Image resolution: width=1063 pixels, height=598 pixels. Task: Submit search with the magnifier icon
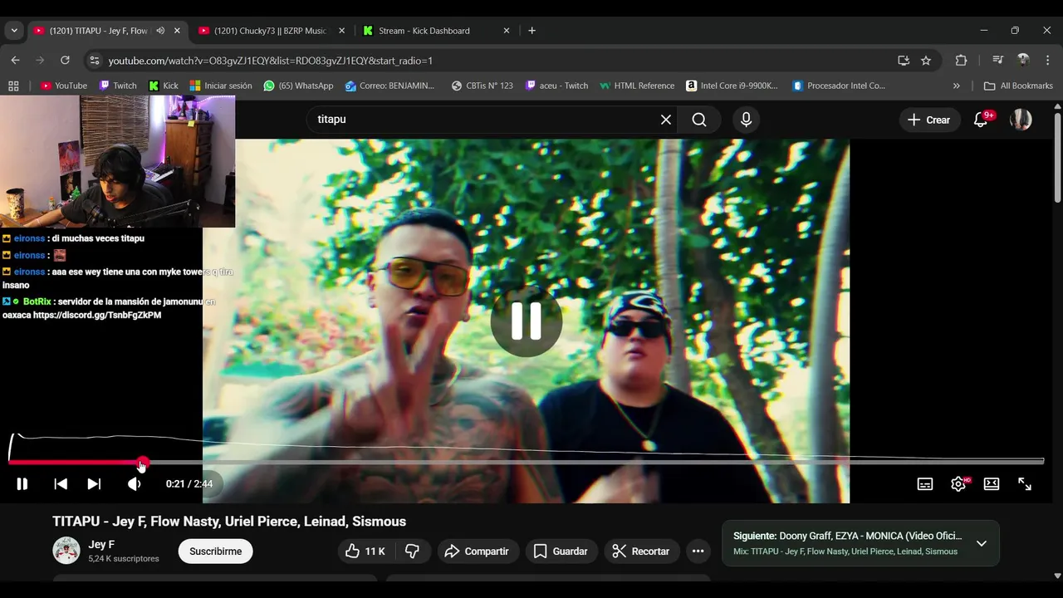pos(699,120)
